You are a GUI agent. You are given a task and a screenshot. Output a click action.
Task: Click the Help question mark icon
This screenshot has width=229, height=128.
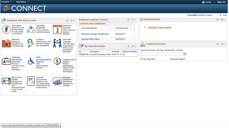pos(220,15)
